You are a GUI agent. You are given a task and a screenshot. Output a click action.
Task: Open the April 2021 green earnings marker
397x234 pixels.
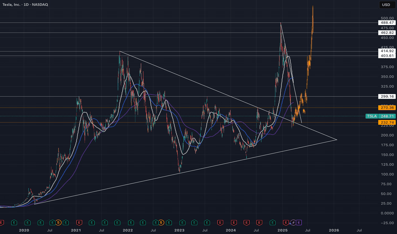tap(92, 223)
